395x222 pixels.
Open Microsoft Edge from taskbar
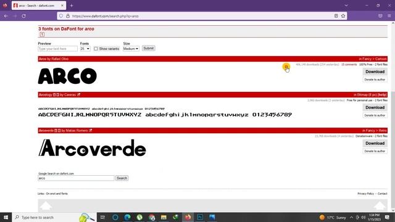128,217
